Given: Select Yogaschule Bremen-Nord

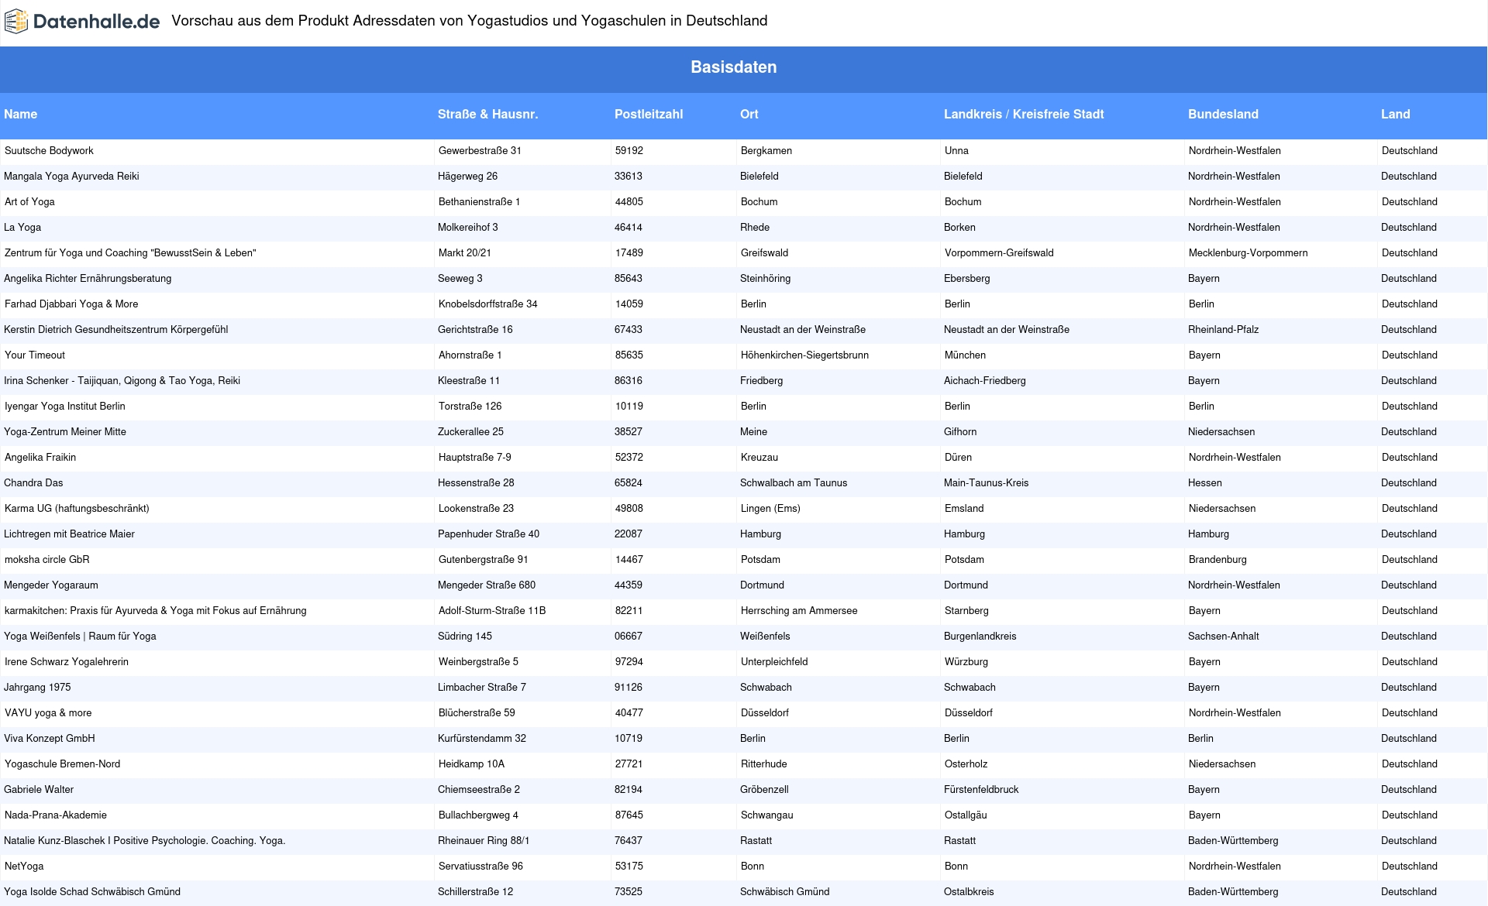Looking at the screenshot, I should tap(63, 764).
